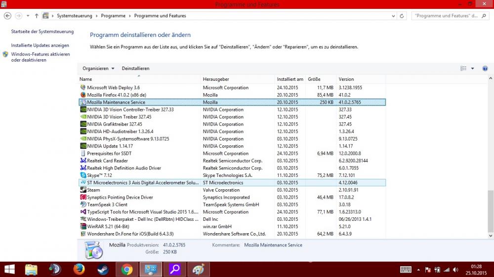Click the back navigation arrow
Image resolution: width=494 pixels, height=277 pixels.
coord(7,16)
